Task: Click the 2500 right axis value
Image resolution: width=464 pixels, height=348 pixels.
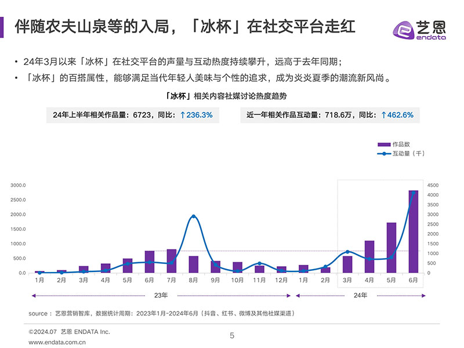Action: (433, 224)
